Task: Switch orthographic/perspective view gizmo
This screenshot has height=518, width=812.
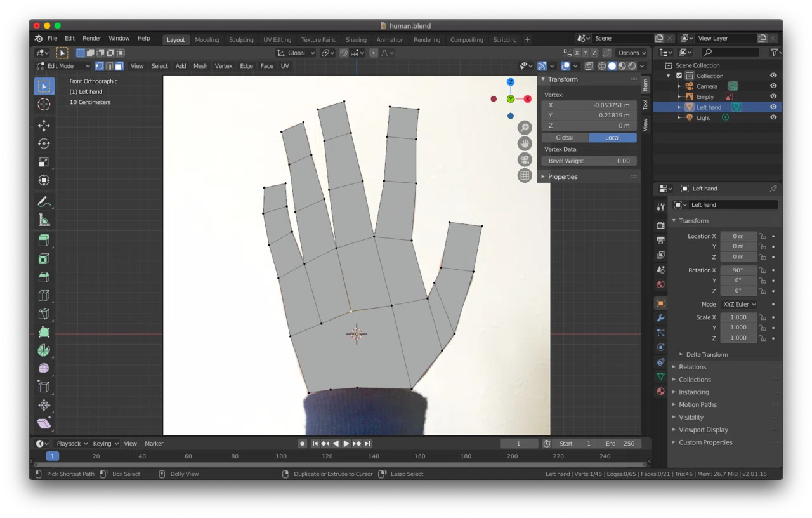Action: click(x=525, y=175)
